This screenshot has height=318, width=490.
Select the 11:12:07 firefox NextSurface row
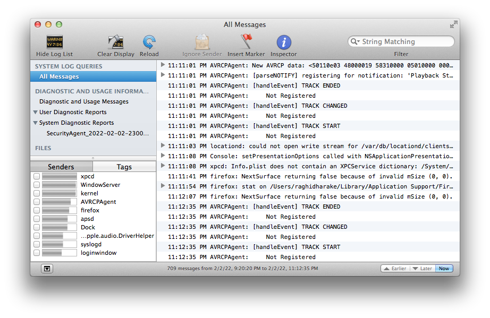coord(308,196)
